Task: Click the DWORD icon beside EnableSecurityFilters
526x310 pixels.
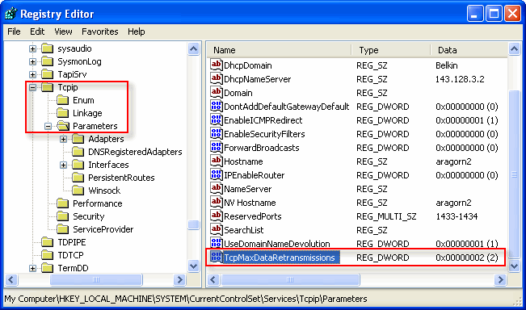Action: coord(217,133)
